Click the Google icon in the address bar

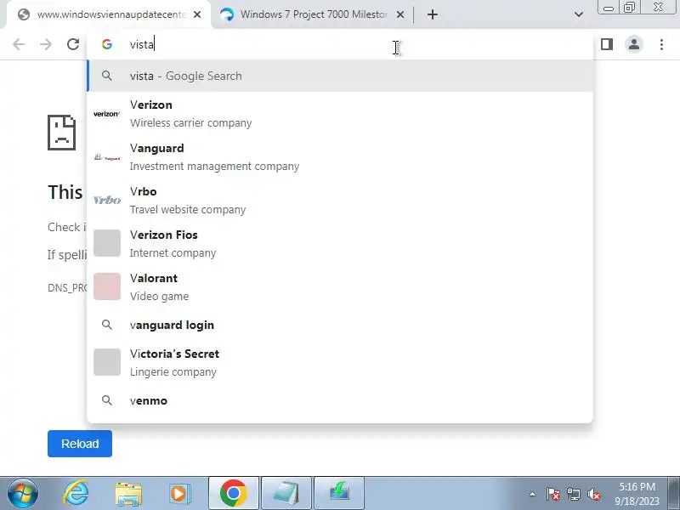click(x=107, y=44)
